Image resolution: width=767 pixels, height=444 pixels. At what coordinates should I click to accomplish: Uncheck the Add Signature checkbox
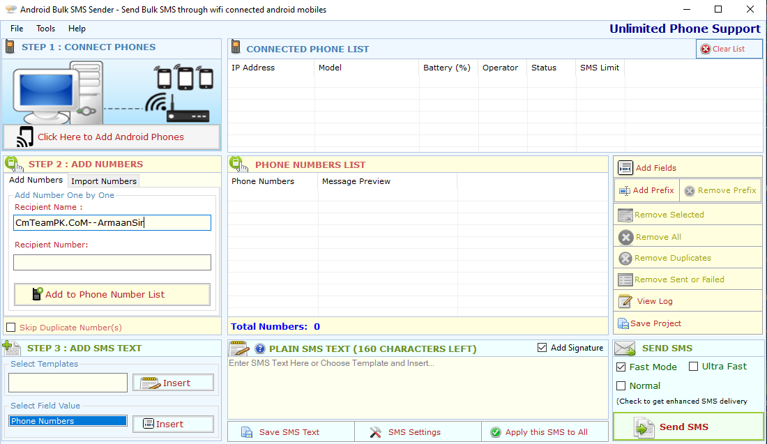[x=542, y=348]
